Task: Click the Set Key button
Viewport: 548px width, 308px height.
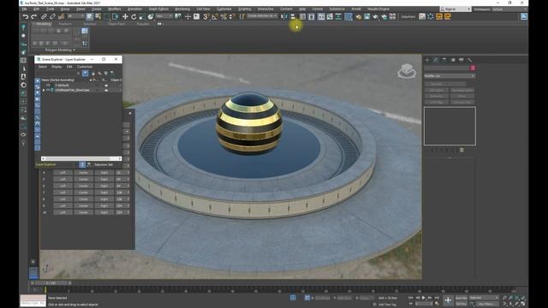Action: pos(461,304)
